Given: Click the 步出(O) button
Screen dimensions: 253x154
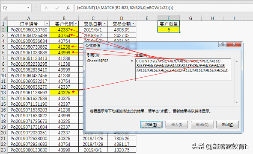Looking at the screenshot, I should tap(202, 125).
